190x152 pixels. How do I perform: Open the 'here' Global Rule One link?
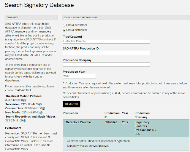(x=39, y=141)
